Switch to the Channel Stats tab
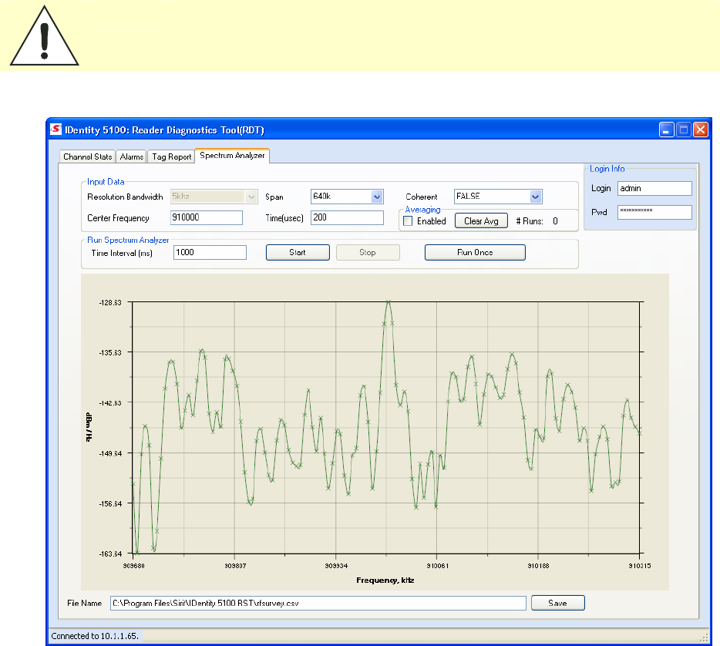The image size is (720, 646). pyautogui.click(x=87, y=156)
